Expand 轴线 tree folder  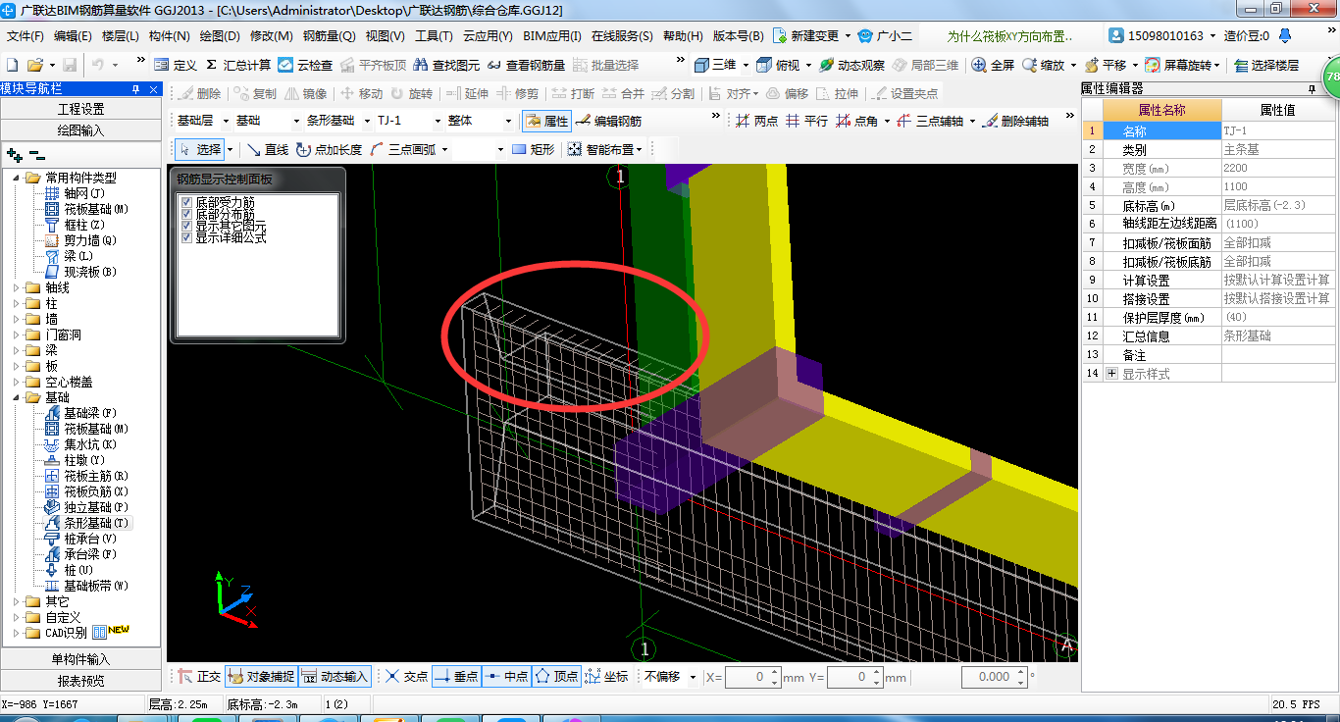(x=17, y=288)
